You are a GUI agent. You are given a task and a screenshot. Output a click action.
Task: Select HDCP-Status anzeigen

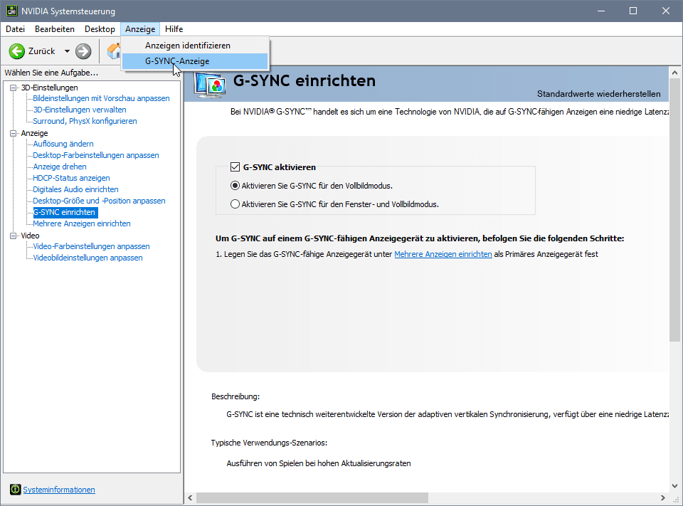tap(71, 178)
